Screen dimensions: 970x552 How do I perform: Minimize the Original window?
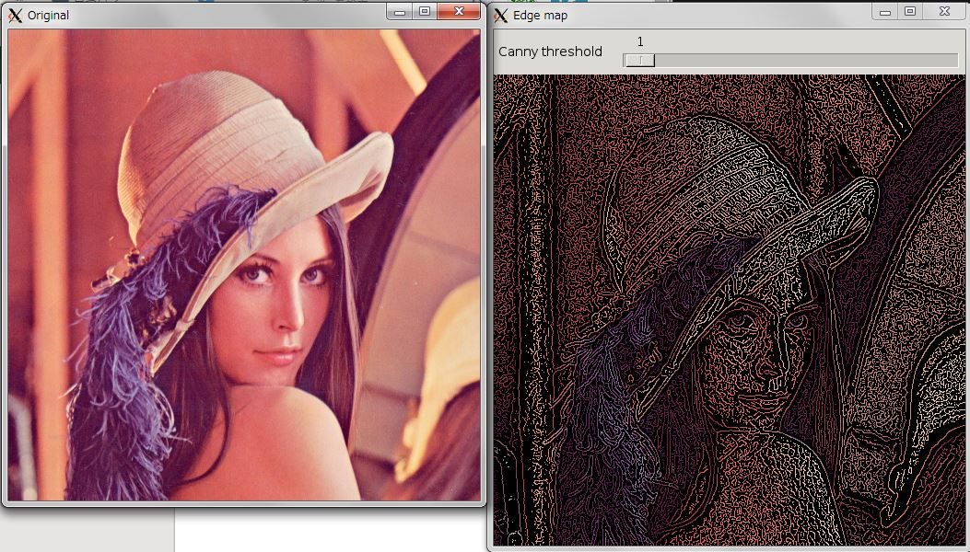[400, 12]
